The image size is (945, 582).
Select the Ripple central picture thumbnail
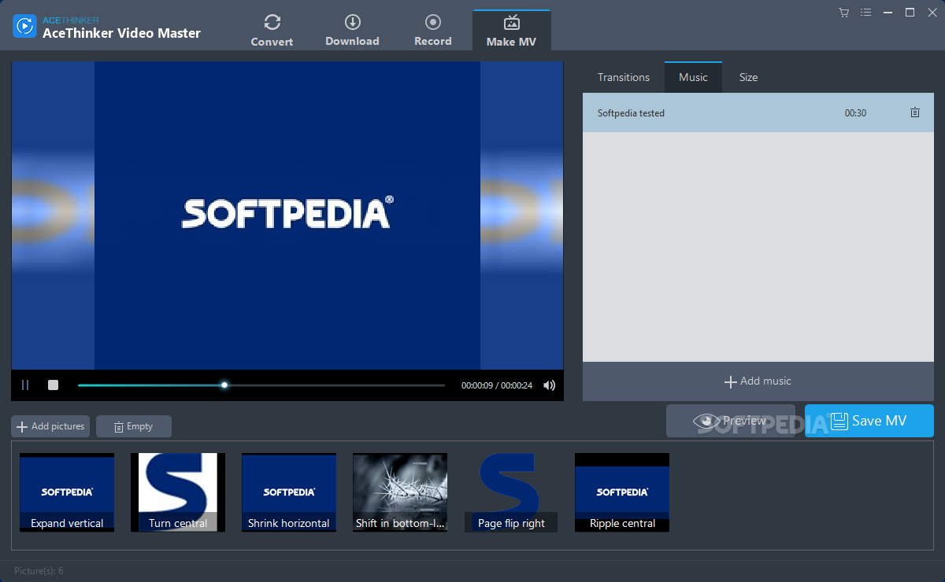tap(622, 492)
